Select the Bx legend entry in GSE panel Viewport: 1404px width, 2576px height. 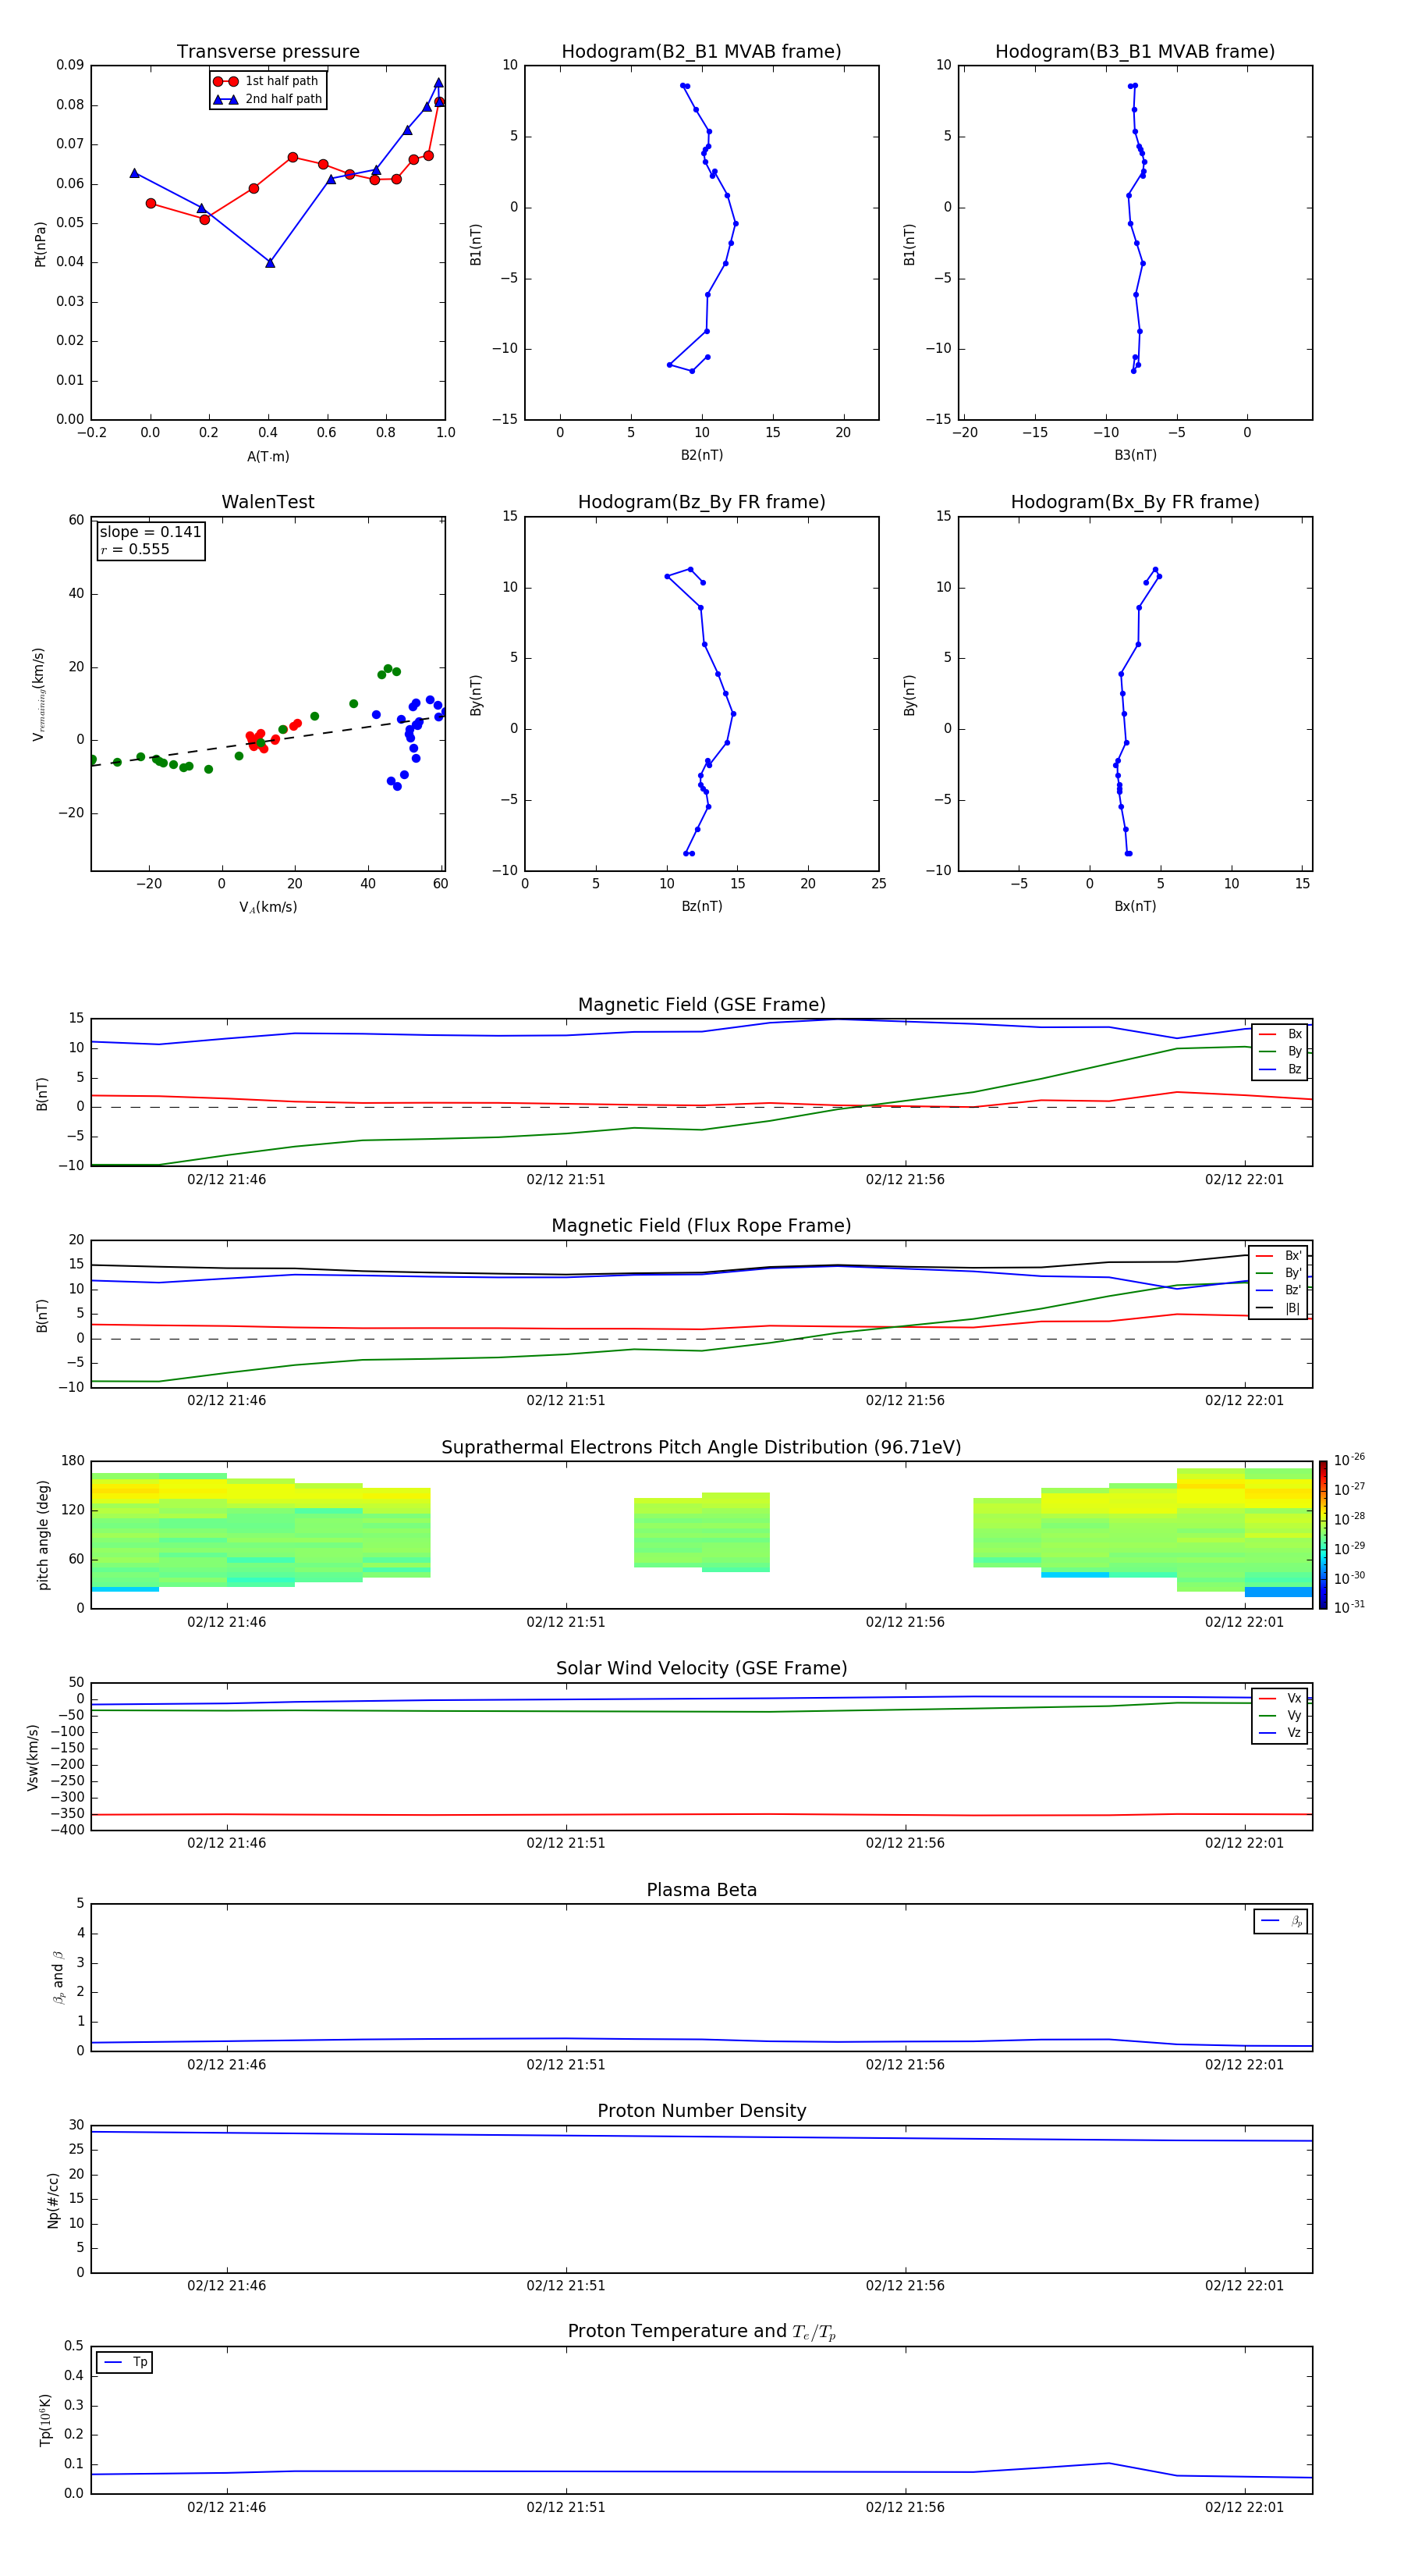pyautogui.click(x=1280, y=1034)
